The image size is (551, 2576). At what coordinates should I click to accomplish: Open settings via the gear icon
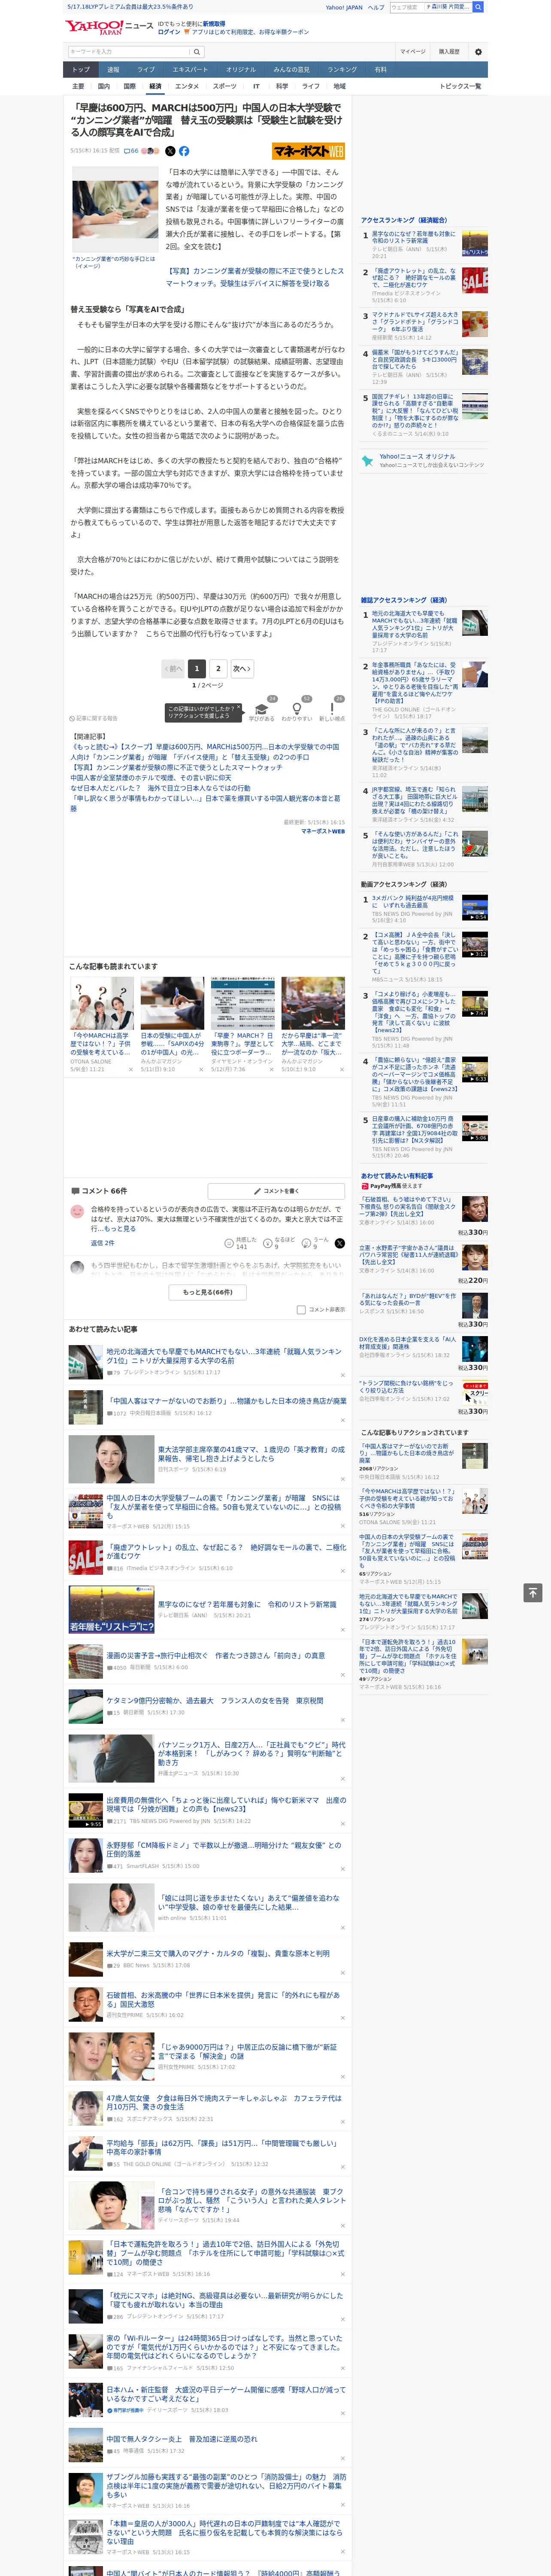[478, 52]
